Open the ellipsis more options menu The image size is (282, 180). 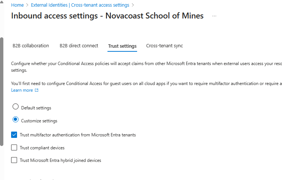[x=214, y=16]
